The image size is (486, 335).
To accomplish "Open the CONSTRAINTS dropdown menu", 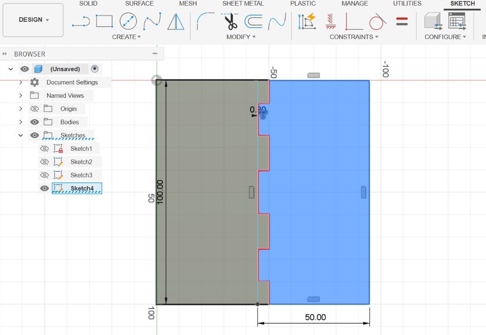I will 354,37.
